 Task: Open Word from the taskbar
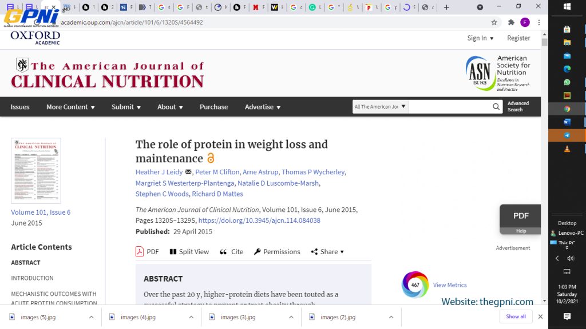(x=567, y=122)
